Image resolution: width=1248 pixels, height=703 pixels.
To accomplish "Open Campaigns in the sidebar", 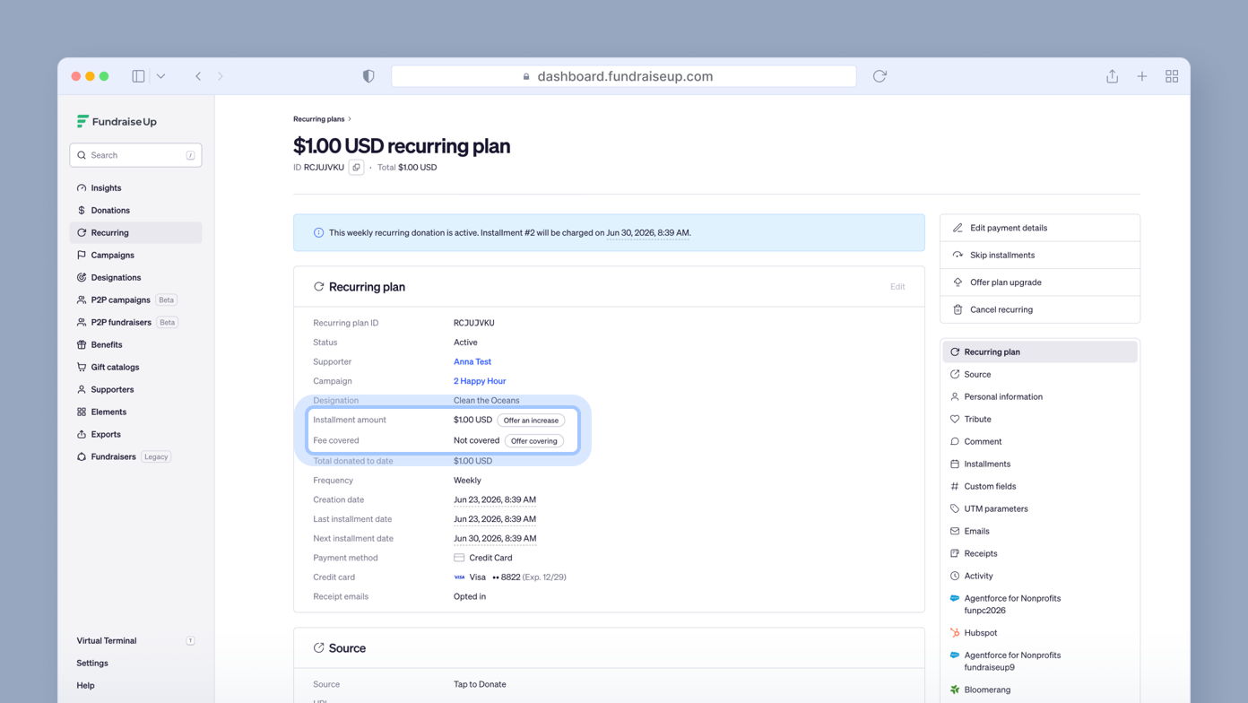I will tap(135, 255).
